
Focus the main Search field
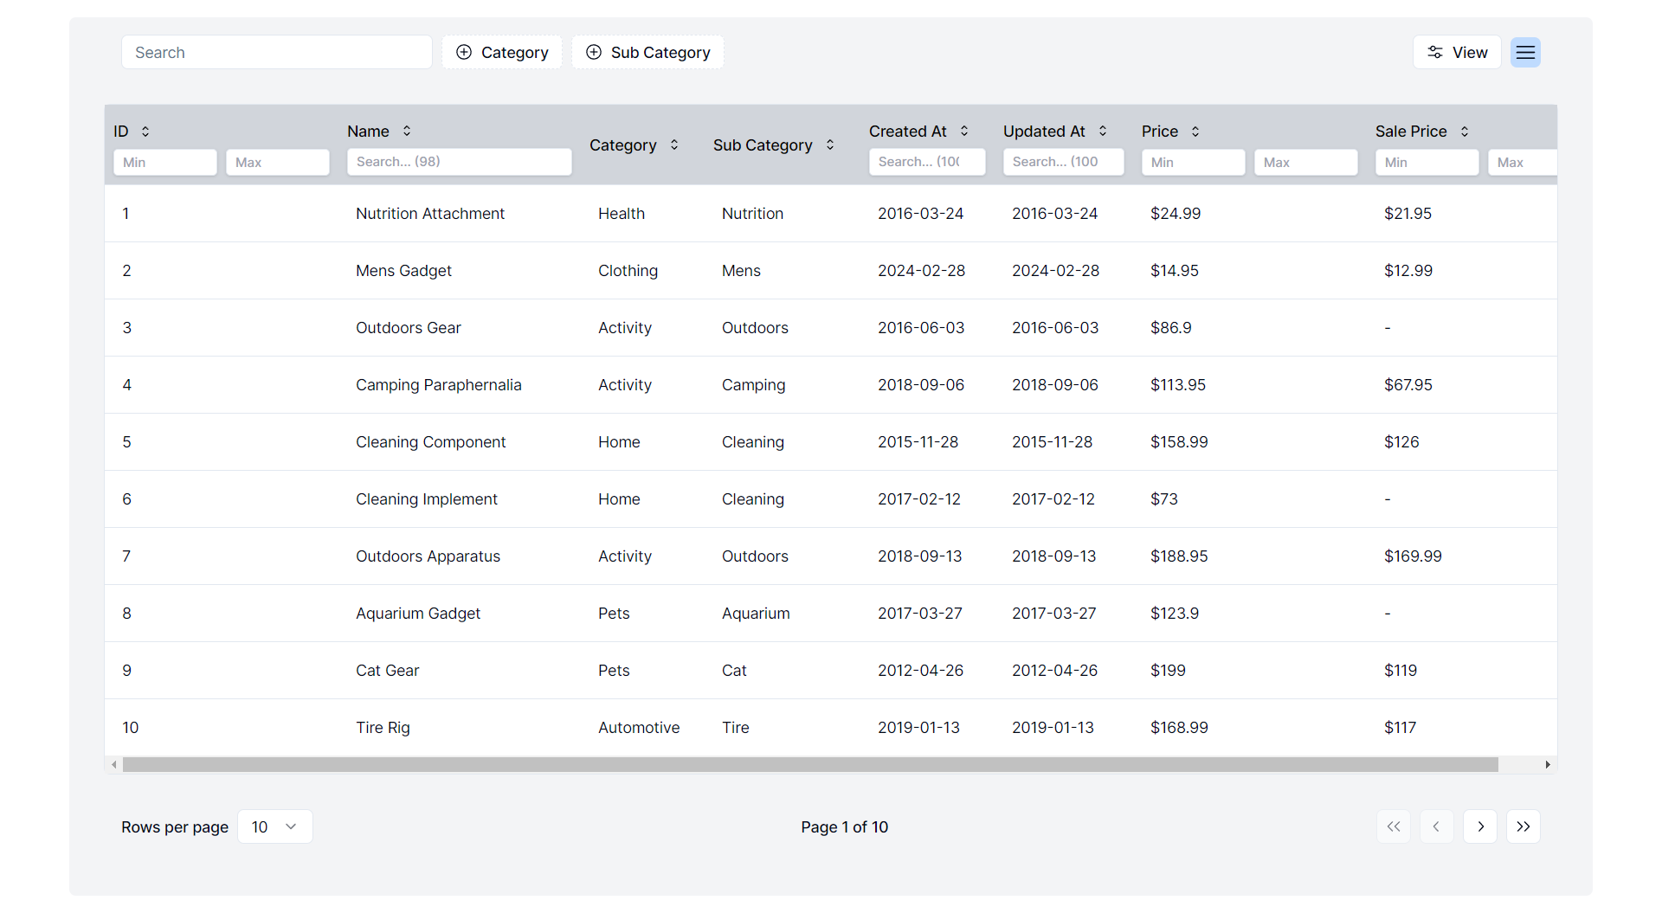tap(277, 53)
